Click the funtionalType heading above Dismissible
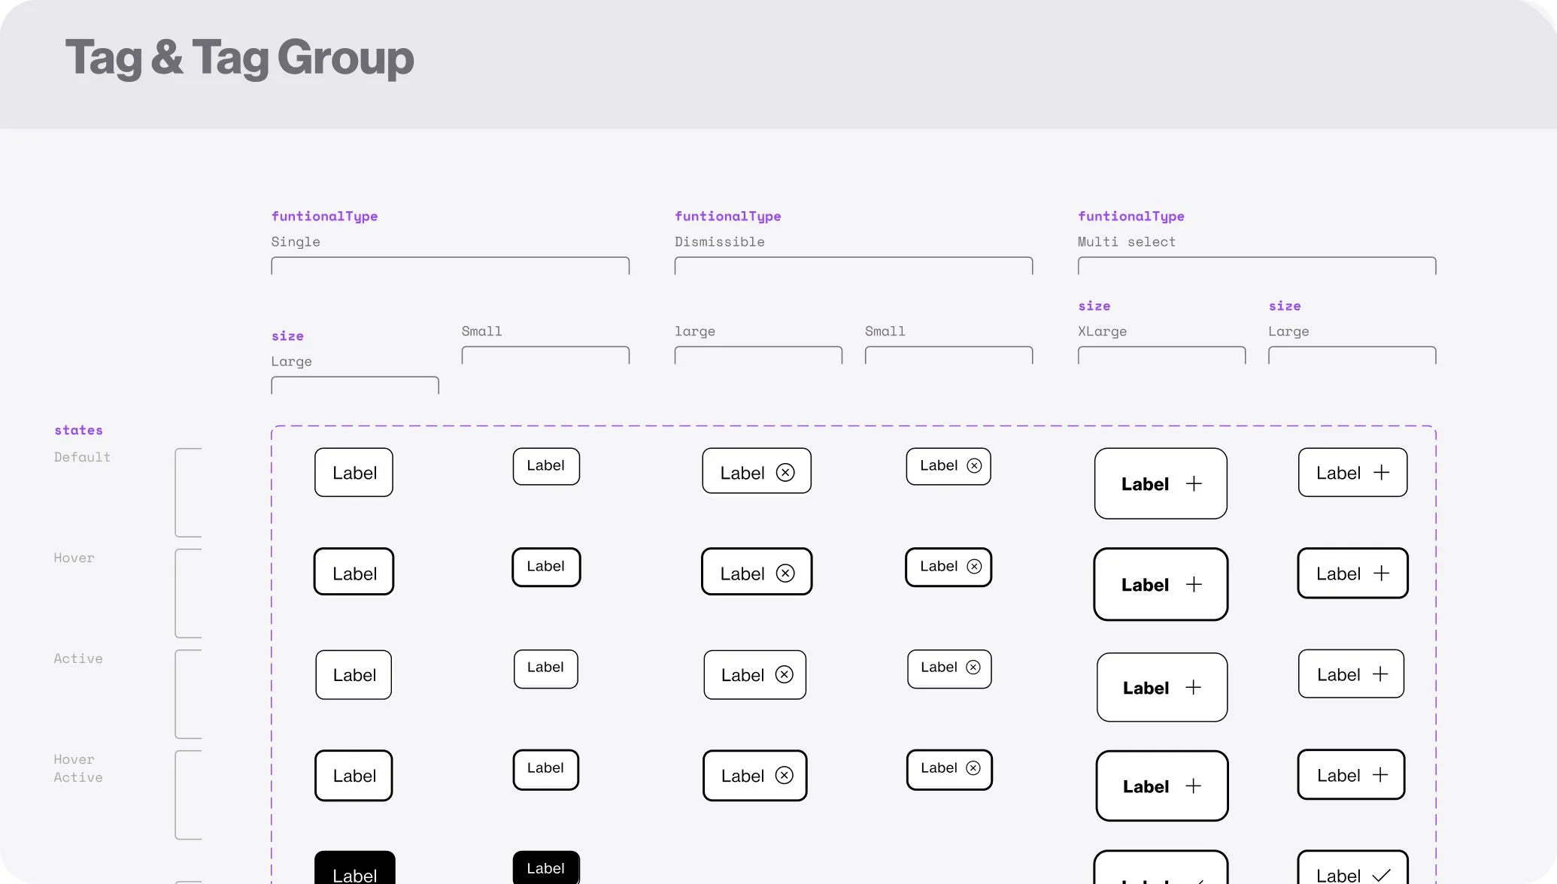 (x=727, y=216)
